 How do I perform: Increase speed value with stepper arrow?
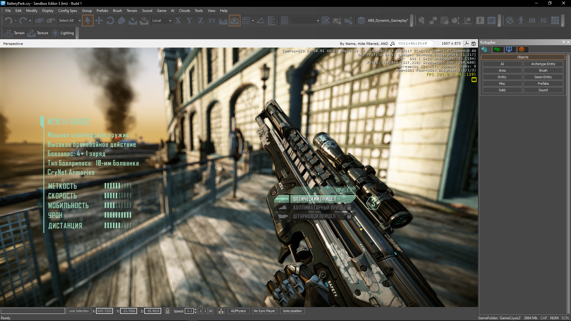click(x=195, y=309)
